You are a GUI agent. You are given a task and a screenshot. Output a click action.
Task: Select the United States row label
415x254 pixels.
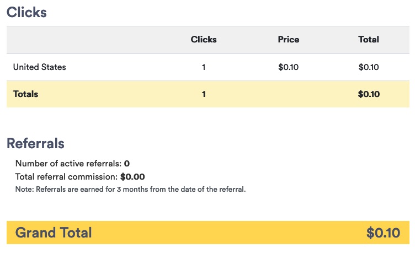click(39, 67)
